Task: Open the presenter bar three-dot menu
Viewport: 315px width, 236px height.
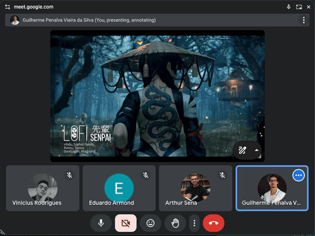Action: point(304,20)
